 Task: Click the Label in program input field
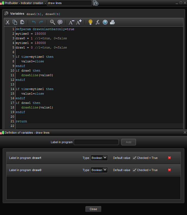(96, 142)
